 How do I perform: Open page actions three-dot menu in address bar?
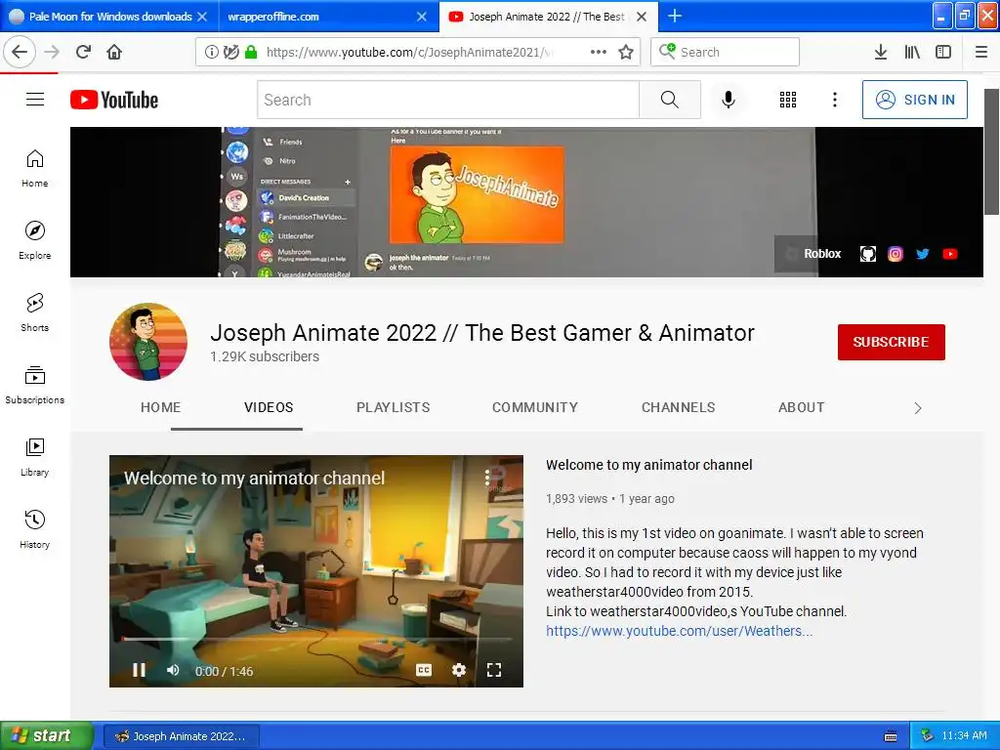click(x=599, y=52)
